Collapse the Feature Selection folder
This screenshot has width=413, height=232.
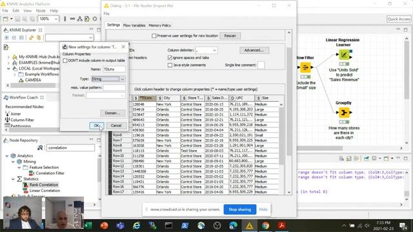pyautogui.click(x=19, y=168)
